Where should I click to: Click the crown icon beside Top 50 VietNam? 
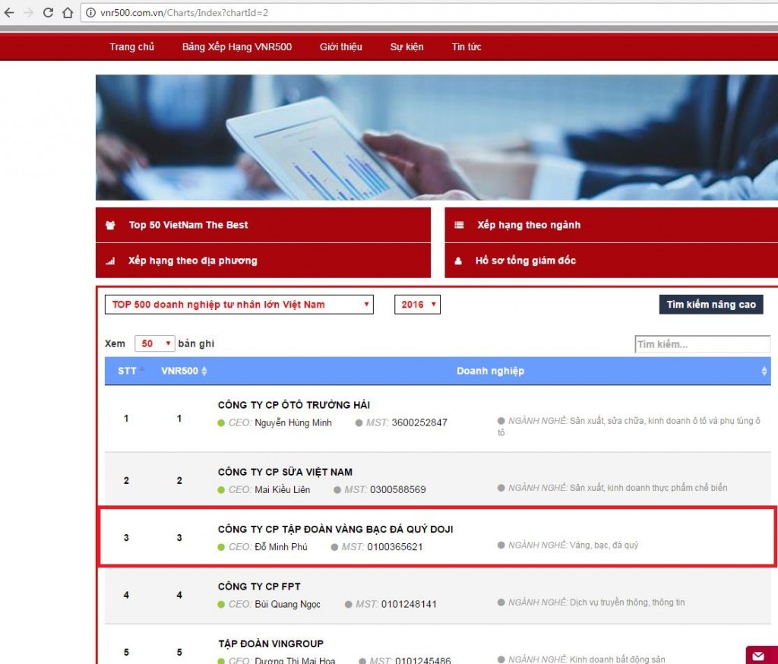click(x=110, y=226)
